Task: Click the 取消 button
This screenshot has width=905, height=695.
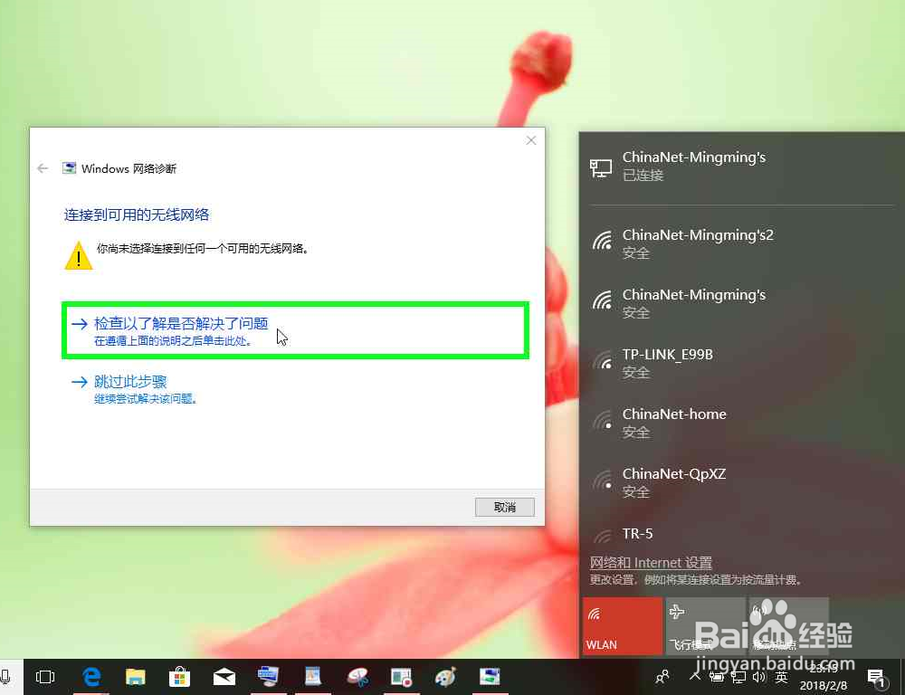Action: point(504,508)
